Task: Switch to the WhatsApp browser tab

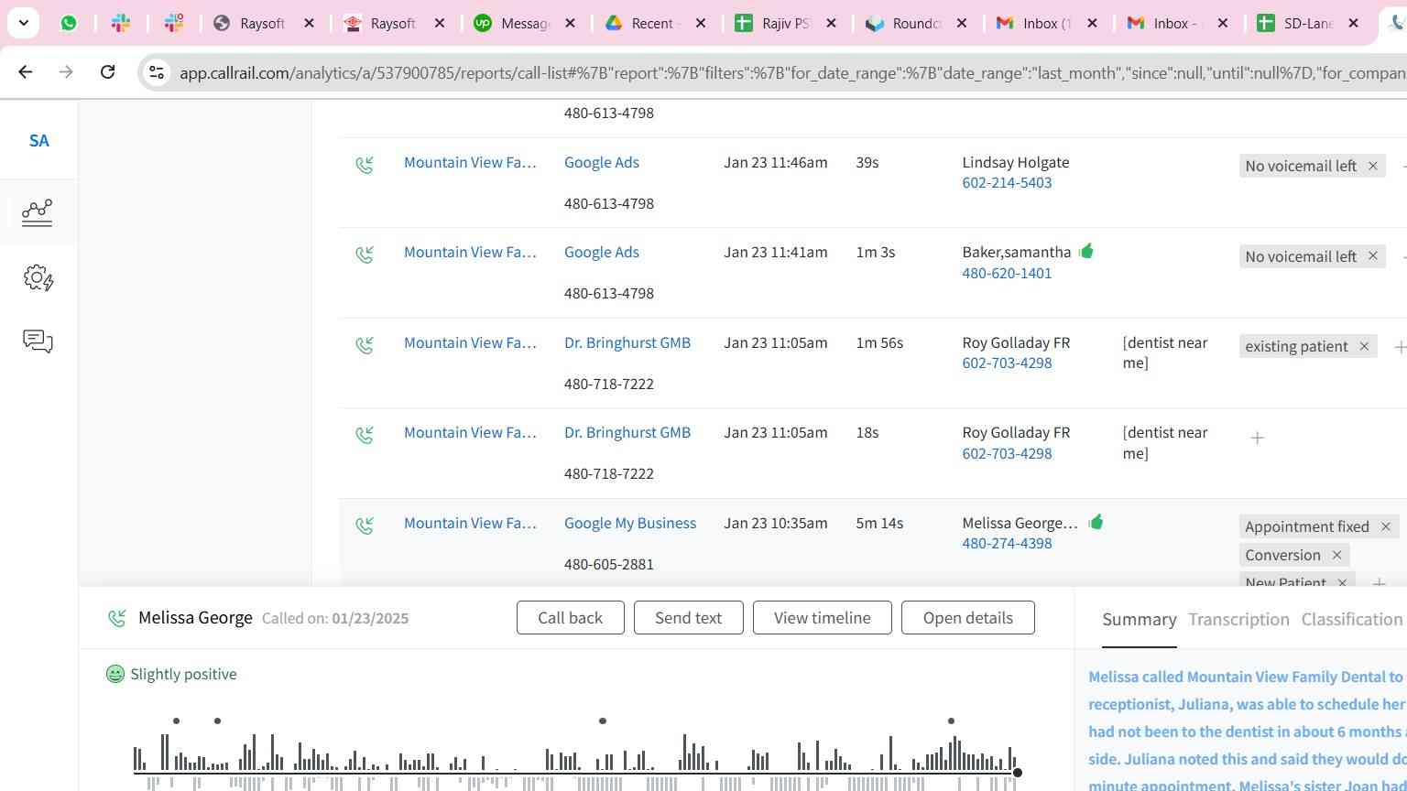Action: (69, 23)
